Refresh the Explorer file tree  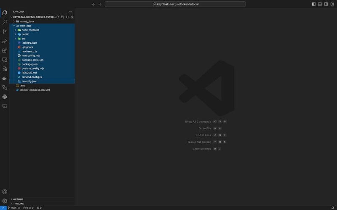coord(67,17)
